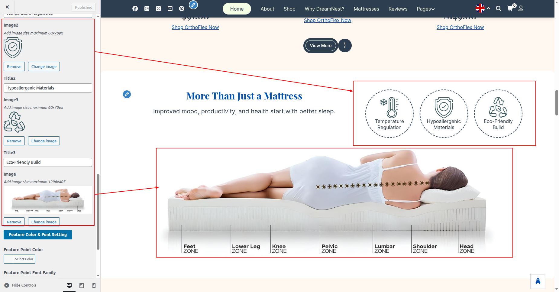Open Feature Point Color Select Color swatch
The width and height of the screenshot is (559, 292).
click(19, 259)
